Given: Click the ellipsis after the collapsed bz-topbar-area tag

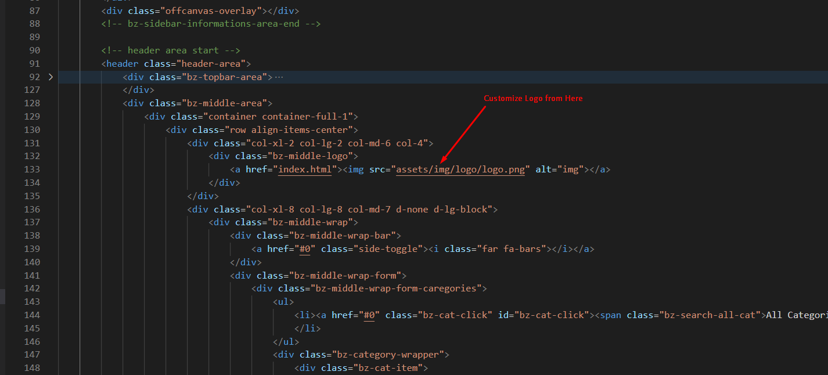Looking at the screenshot, I should [x=279, y=77].
